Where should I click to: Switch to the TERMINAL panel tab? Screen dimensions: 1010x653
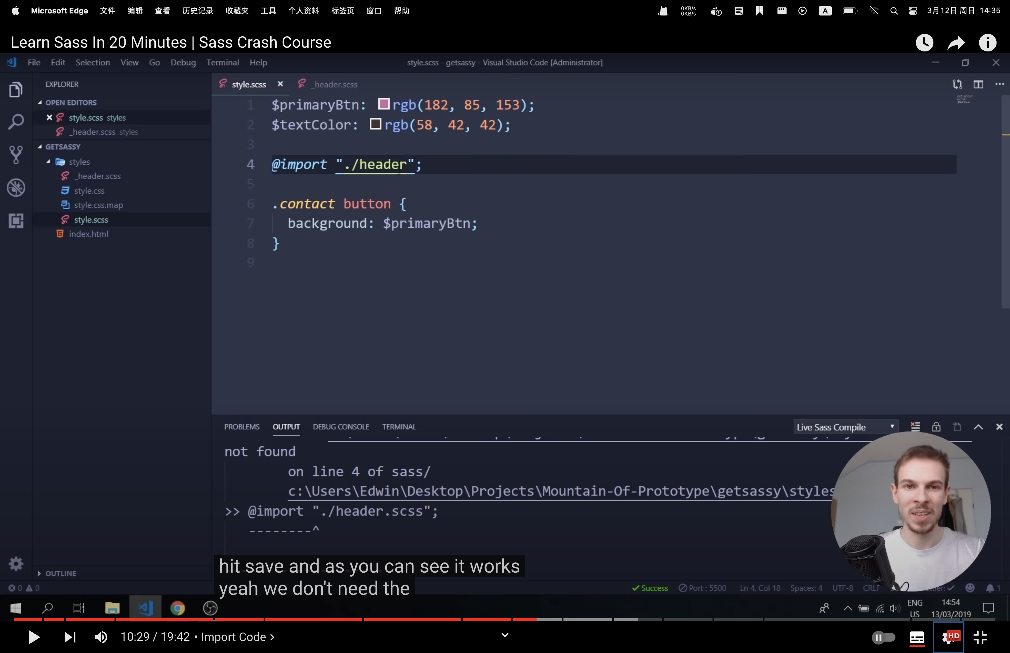pyautogui.click(x=399, y=427)
